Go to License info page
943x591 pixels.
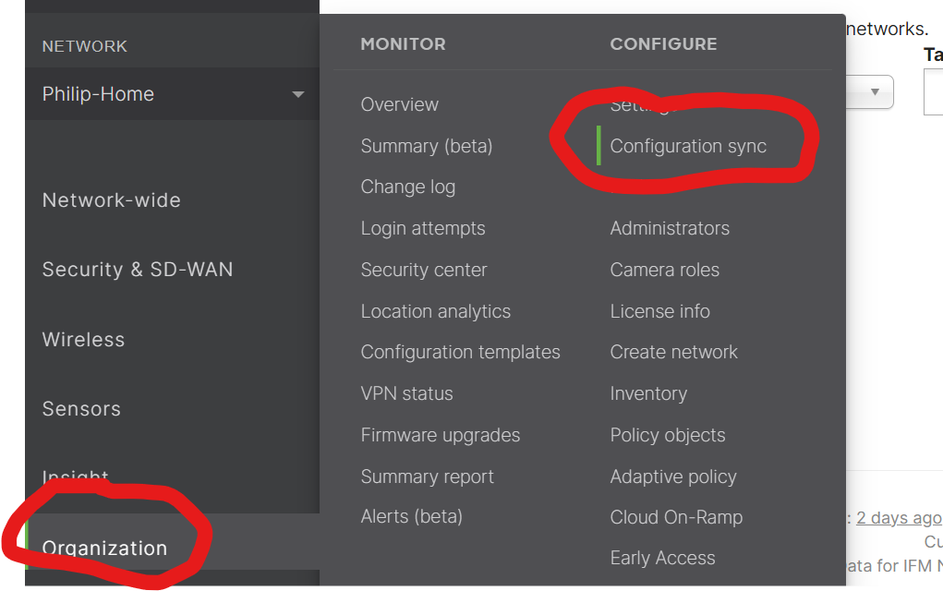(x=660, y=311)
